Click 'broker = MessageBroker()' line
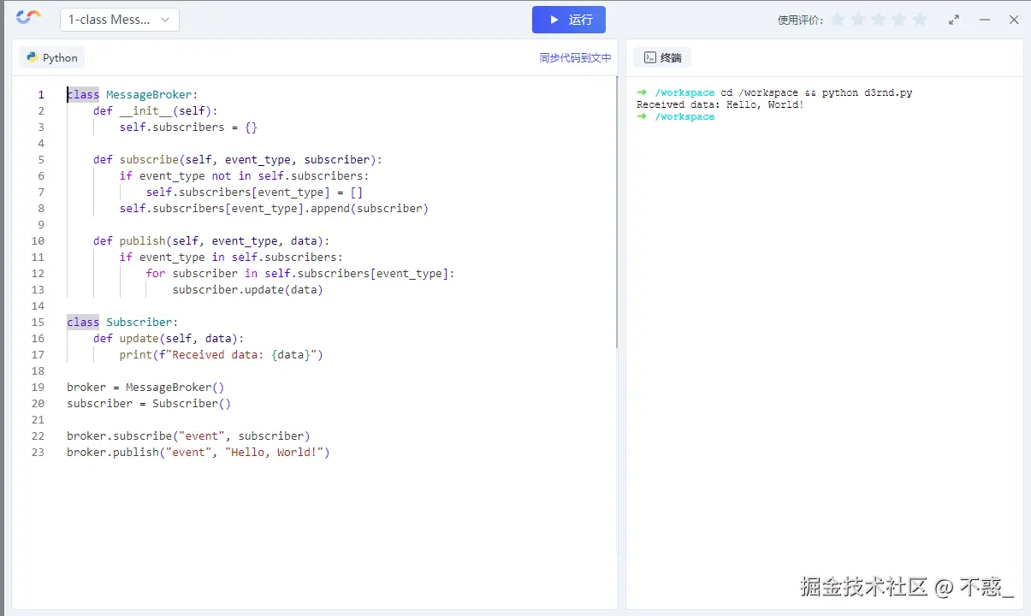1031x616 pixels. click(x=145, y=388)
